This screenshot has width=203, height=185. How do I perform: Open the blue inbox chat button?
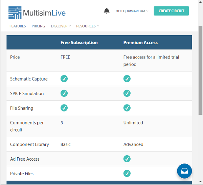tap(184, 171)
